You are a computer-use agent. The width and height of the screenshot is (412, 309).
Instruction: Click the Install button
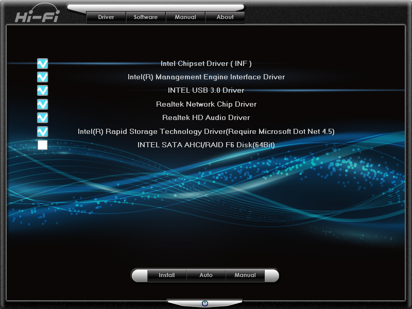(x=167, y=275)
